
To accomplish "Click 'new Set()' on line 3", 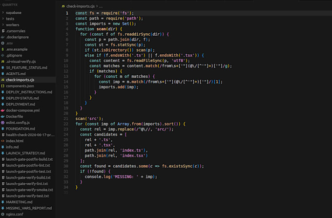I will click(124, 23).
